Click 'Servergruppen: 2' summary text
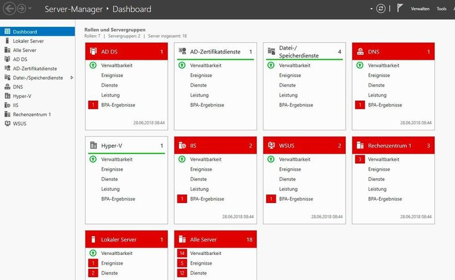 124,36
